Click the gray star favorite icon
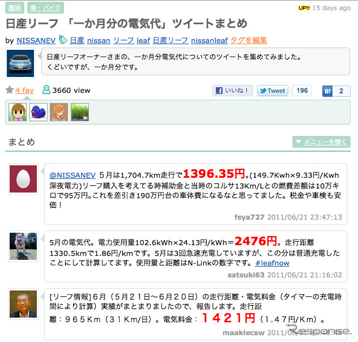 click(10, 90)
